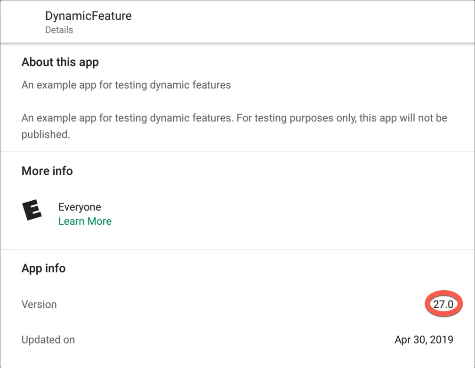This screenshot has width=475, height=368.
Task: Click the Apr 30, 2019 update date
Action: pyautogui.click(x=424, y=340)
